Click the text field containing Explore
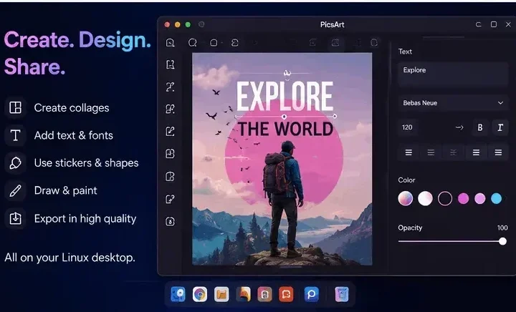The height and width of the screenshot is (312, 516). point(453,74)
